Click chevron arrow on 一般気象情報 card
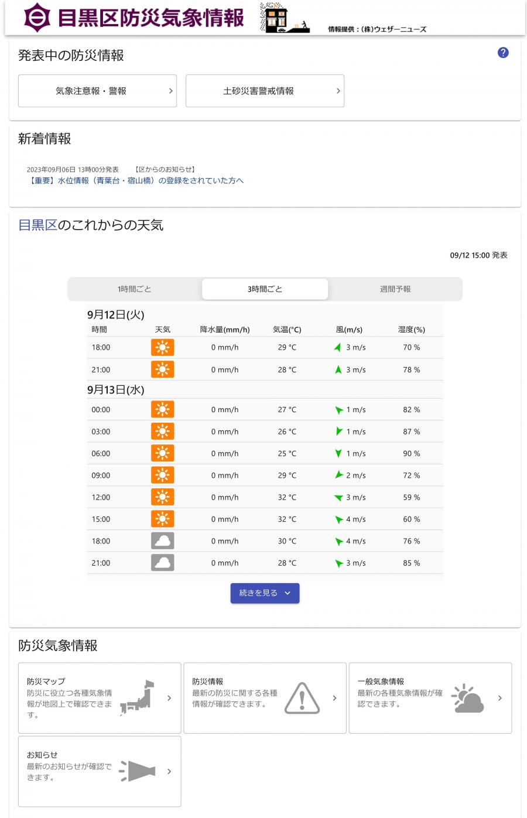The height and width of the screenshot is (818, 527). pos(500,698)
